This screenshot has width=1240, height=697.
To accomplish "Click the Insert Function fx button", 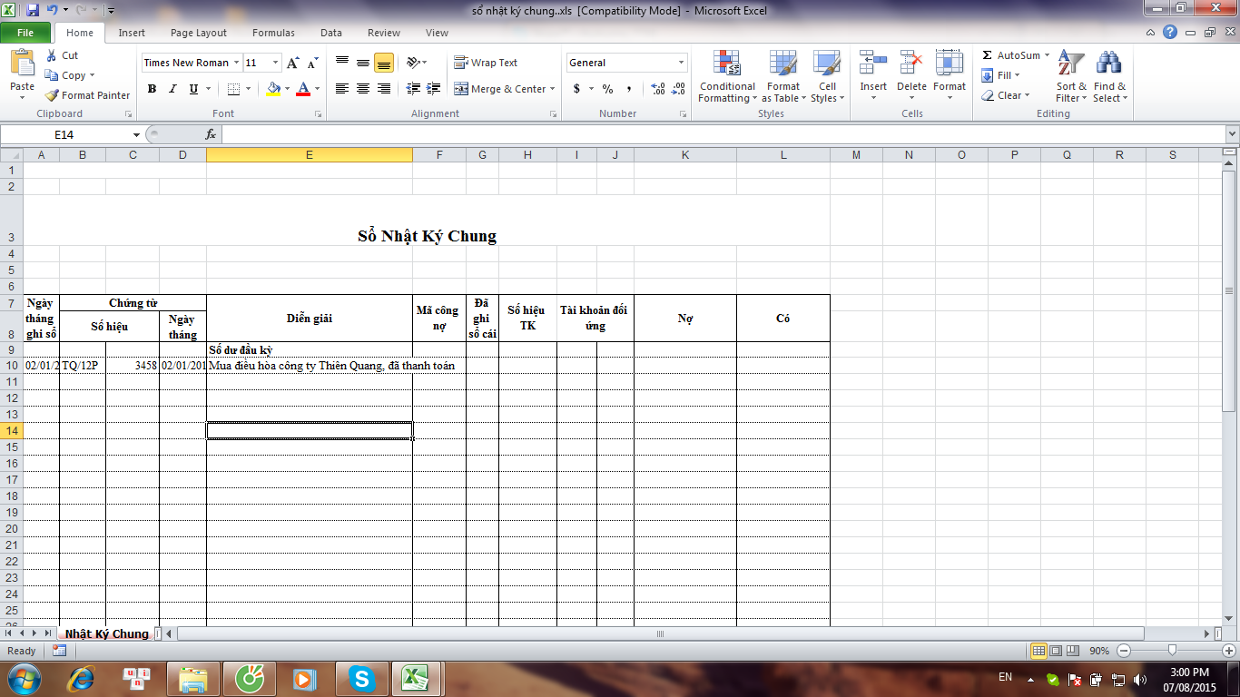I will click(x=211, y=134).
